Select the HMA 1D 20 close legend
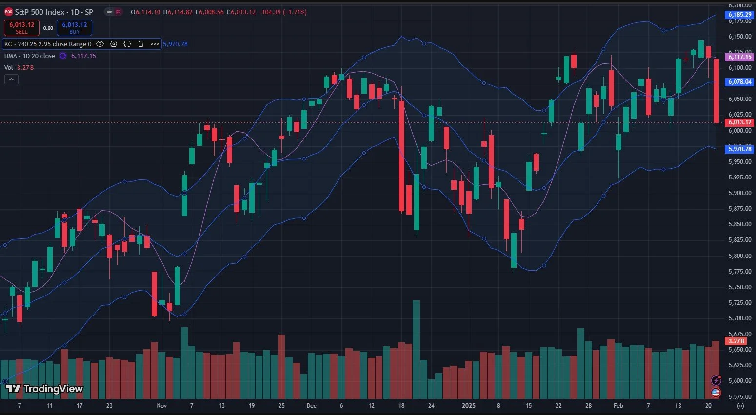This screenshot has height=415, width=756. click(30, 56)
